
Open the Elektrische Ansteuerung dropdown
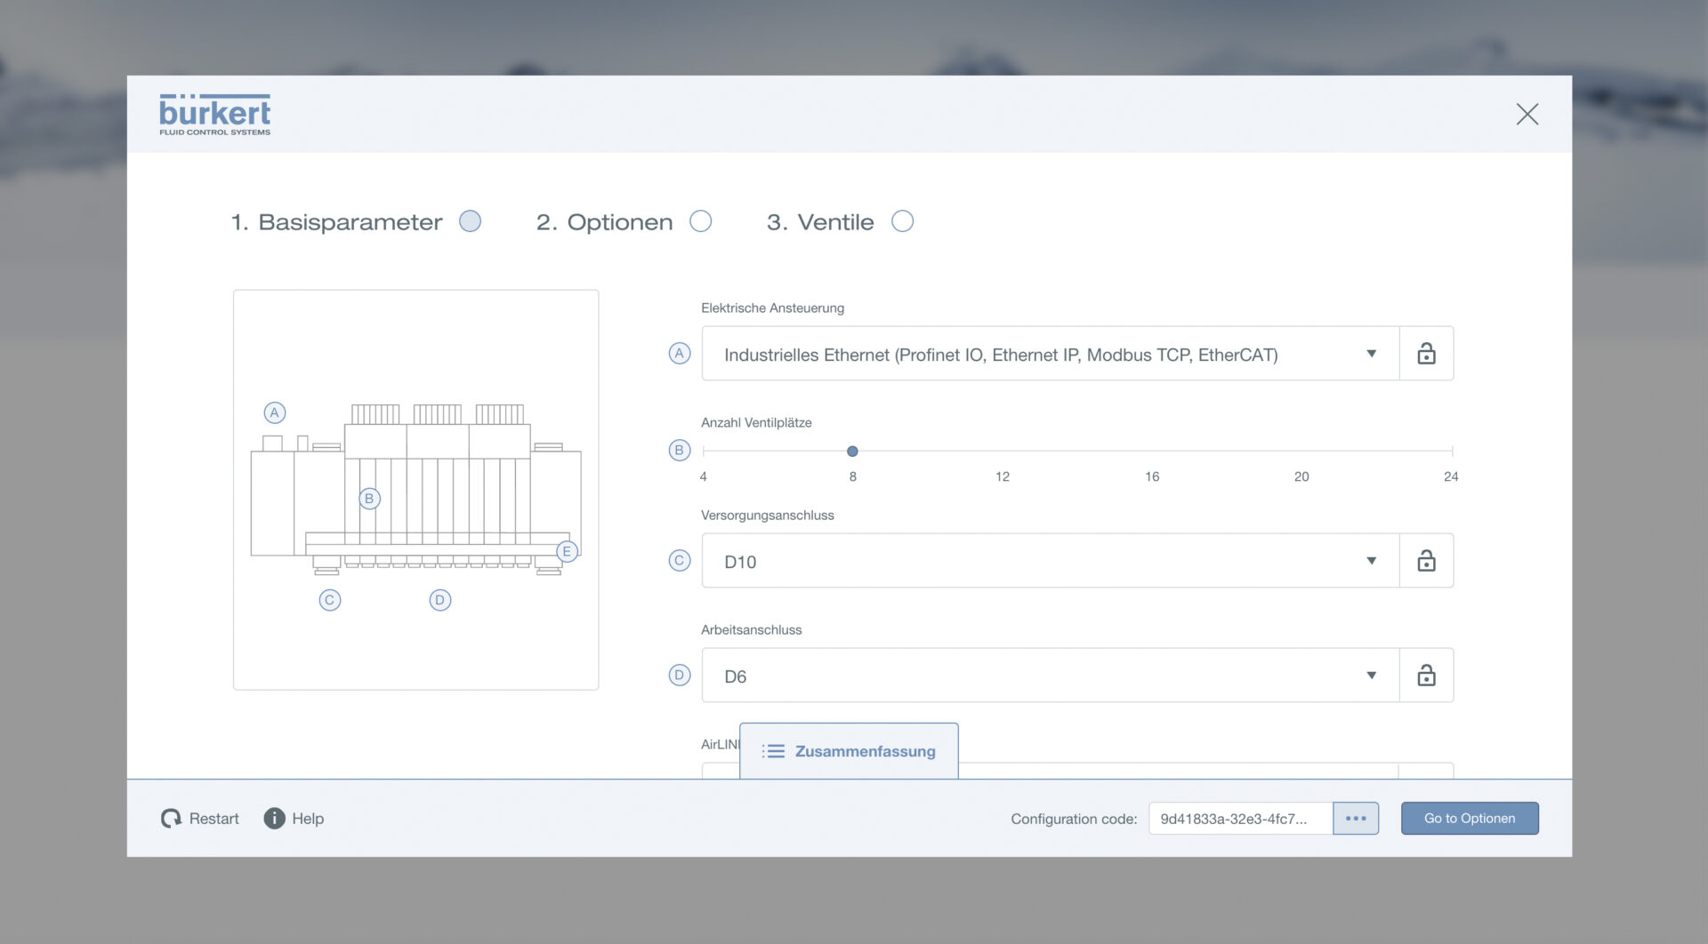click(1050, 354)
